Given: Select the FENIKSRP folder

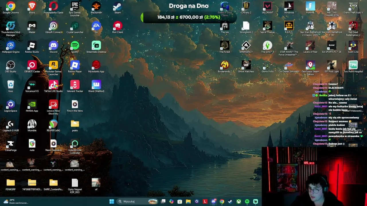Looking at the screenshot, I should [11, 185].
